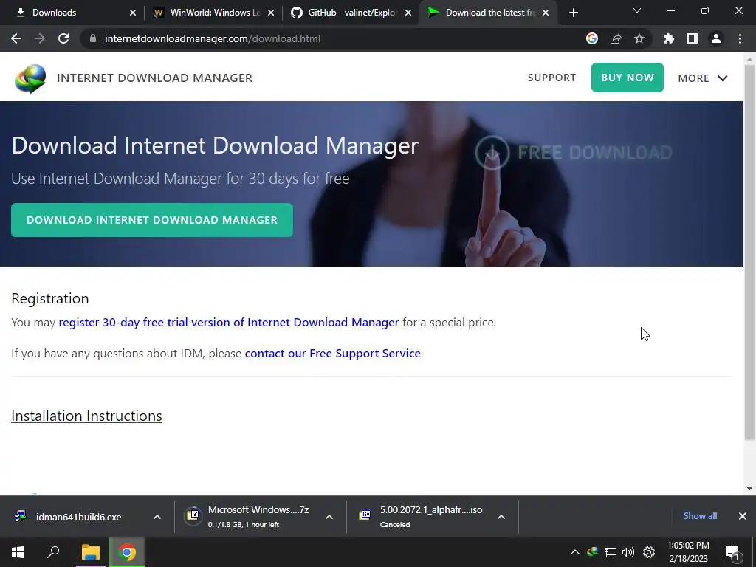Close the active IDM download tab
Viewport: 756px width, 567px height.
(x=546, y=13)
